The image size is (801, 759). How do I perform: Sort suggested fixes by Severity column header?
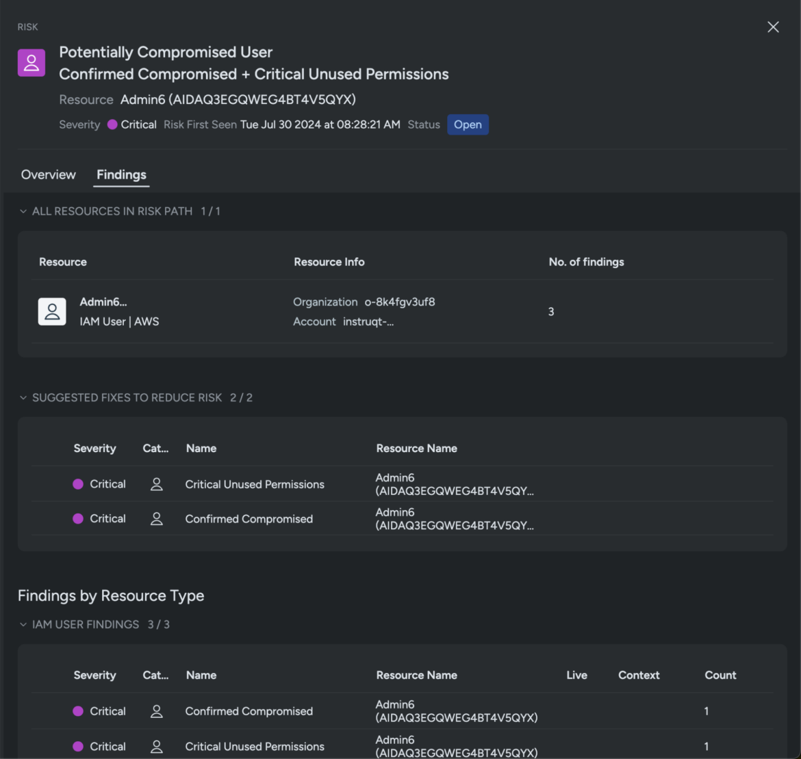(x=94, y=449)
